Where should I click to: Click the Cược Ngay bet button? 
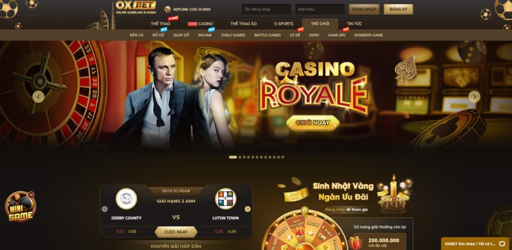tap(176, 232)
